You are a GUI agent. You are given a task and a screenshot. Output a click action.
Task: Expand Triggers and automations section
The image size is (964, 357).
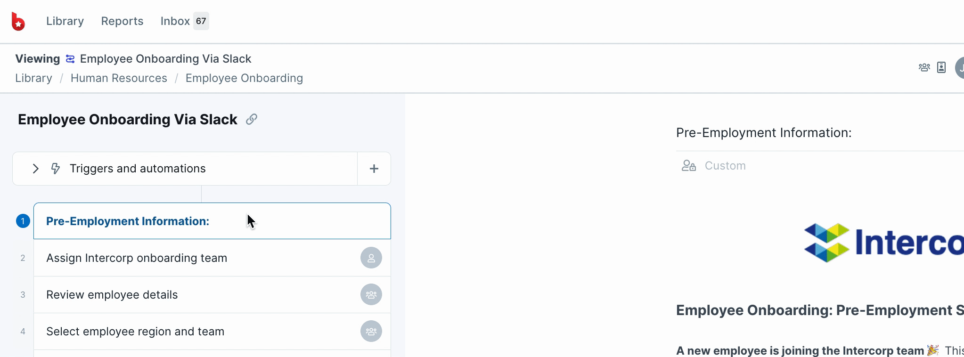point(35,169)
